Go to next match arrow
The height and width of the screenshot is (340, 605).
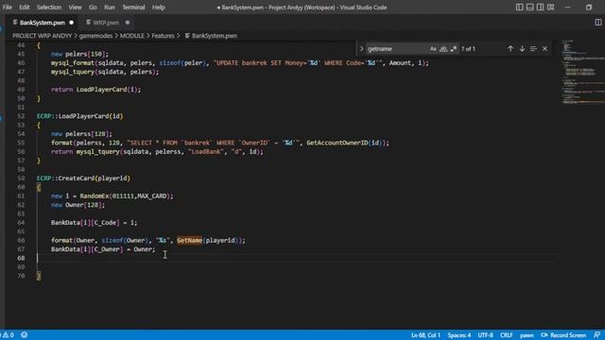coord(522,49)
